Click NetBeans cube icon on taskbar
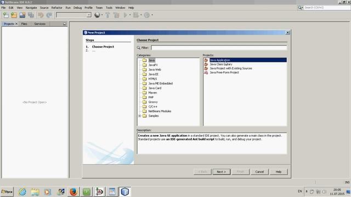The image size is (351, 197). (x=124, y=192)
